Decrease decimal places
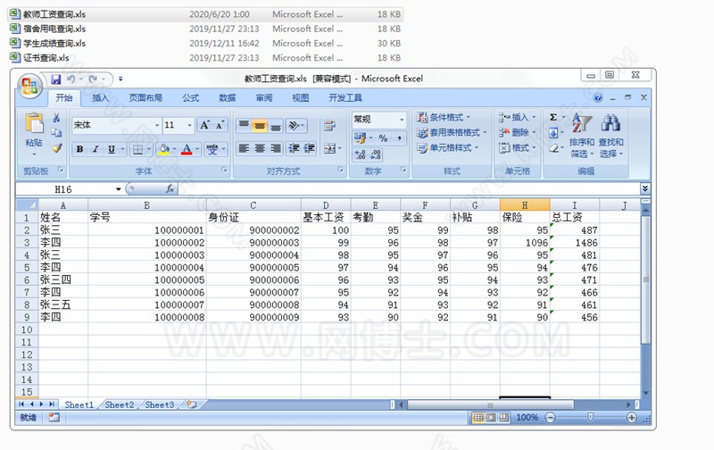Image resolution: width=714 pixels, height=450 pixels. coord(376,154)
